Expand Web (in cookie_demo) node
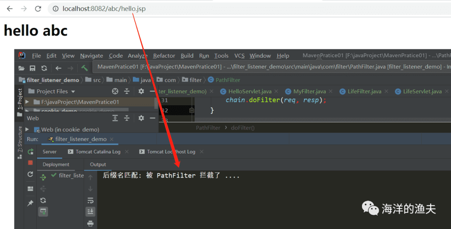 27,130
